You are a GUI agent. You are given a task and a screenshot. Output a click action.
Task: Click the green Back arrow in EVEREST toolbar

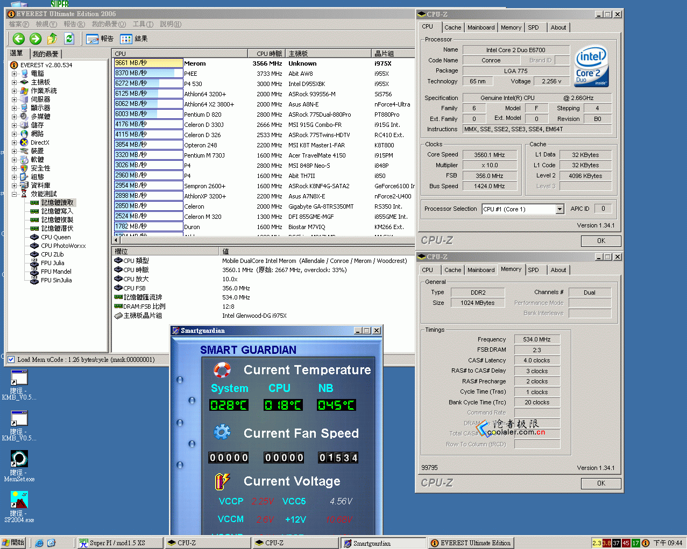pos(19,39)
